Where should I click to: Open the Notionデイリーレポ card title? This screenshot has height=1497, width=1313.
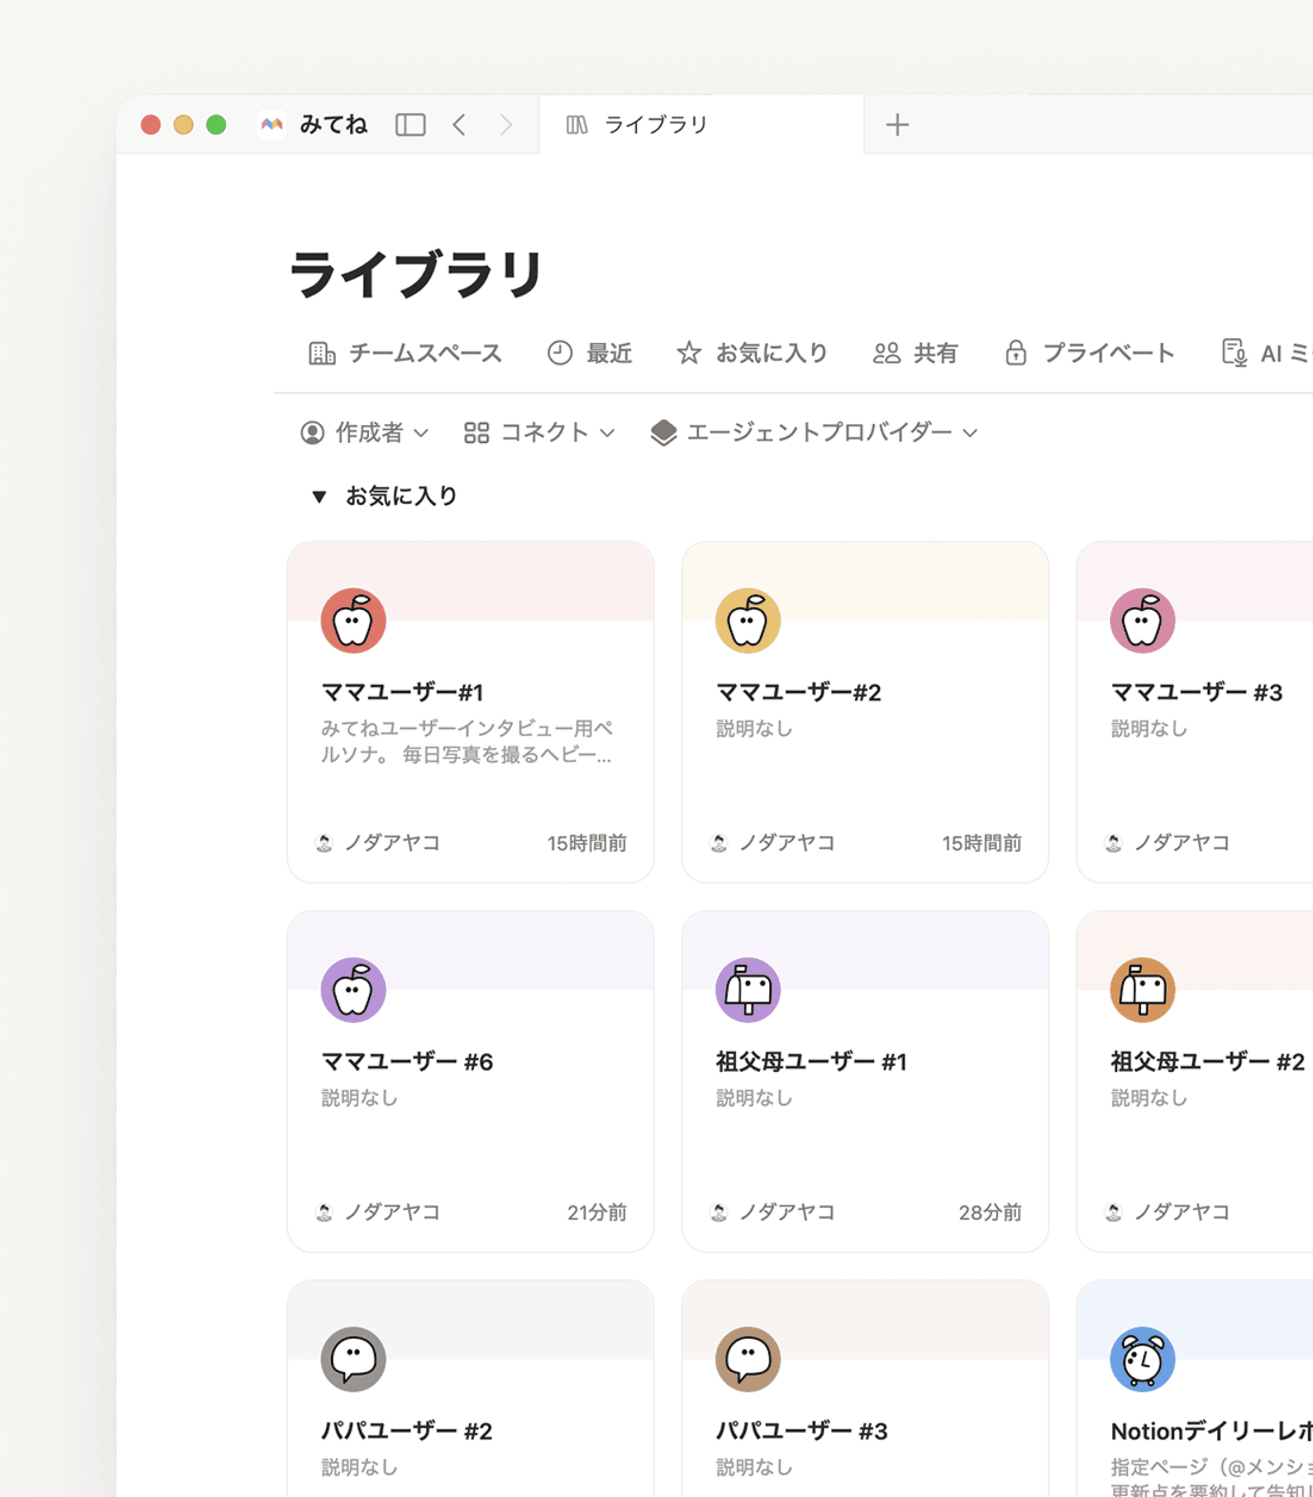1211,1430
